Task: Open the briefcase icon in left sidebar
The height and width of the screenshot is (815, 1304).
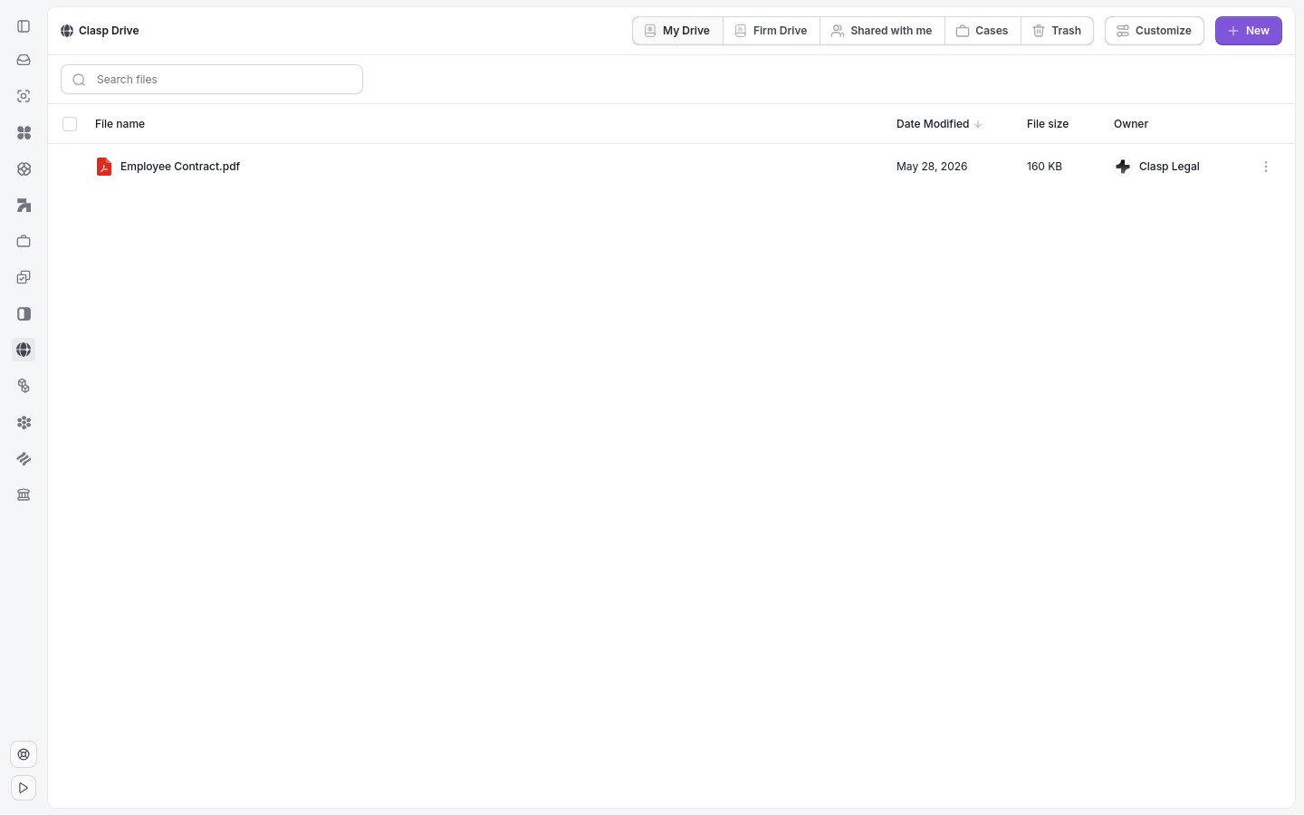Action: pyautogui.click(x=24, y=241)
